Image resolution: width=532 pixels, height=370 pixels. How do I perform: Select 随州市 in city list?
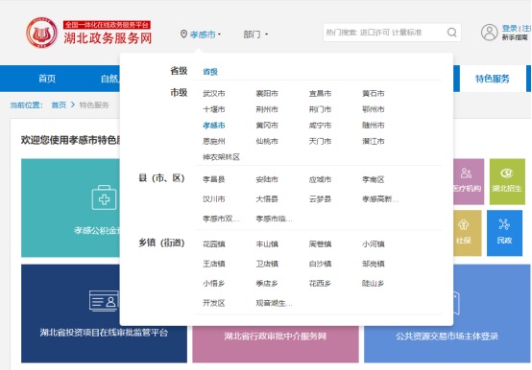[374, 126]
